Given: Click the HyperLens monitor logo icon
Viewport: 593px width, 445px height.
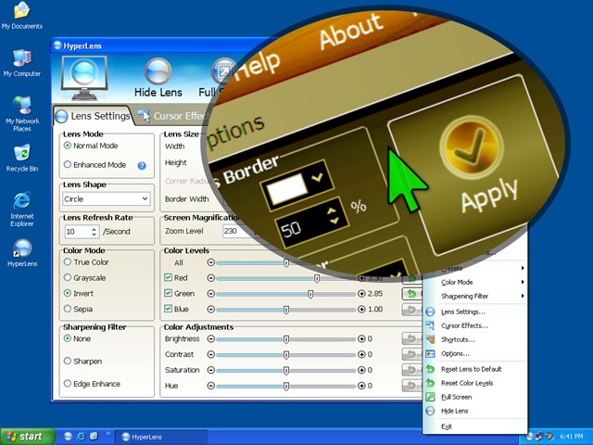Looking at the screenshot, I should tap(84, 78).
